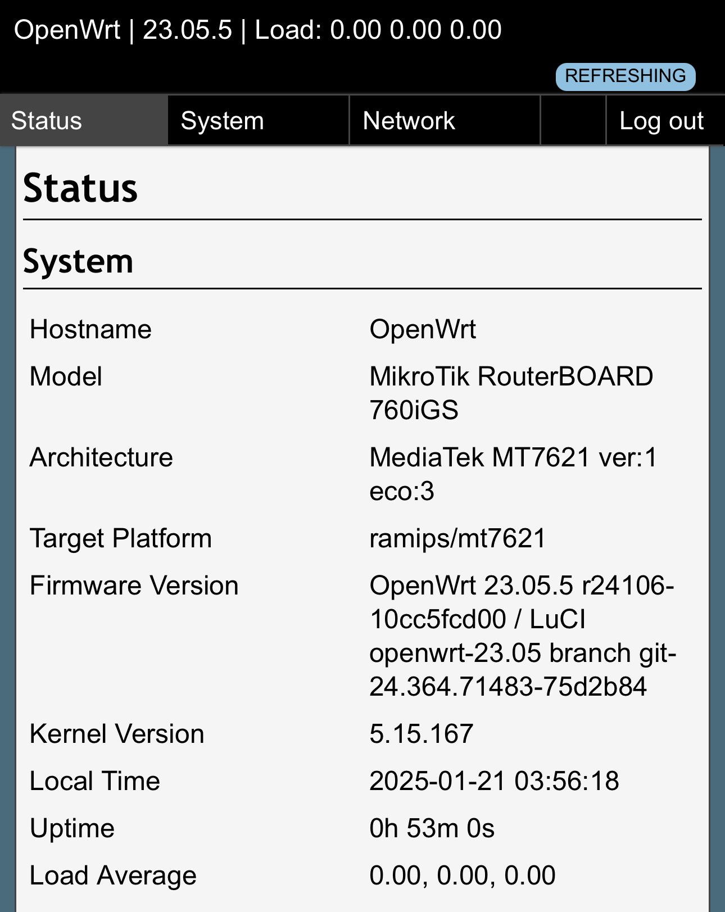
Task: Select kernel version 5.15.167
Action: 422,734
